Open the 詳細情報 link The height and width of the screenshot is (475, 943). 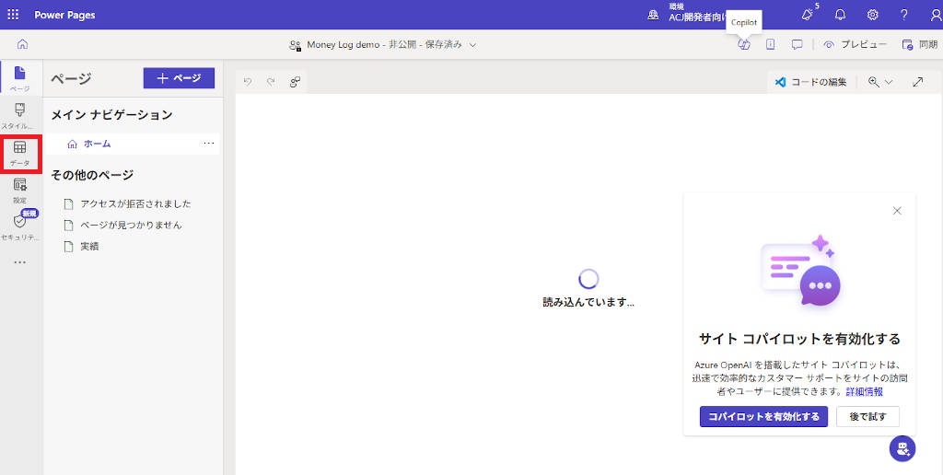tap(864, 391)
